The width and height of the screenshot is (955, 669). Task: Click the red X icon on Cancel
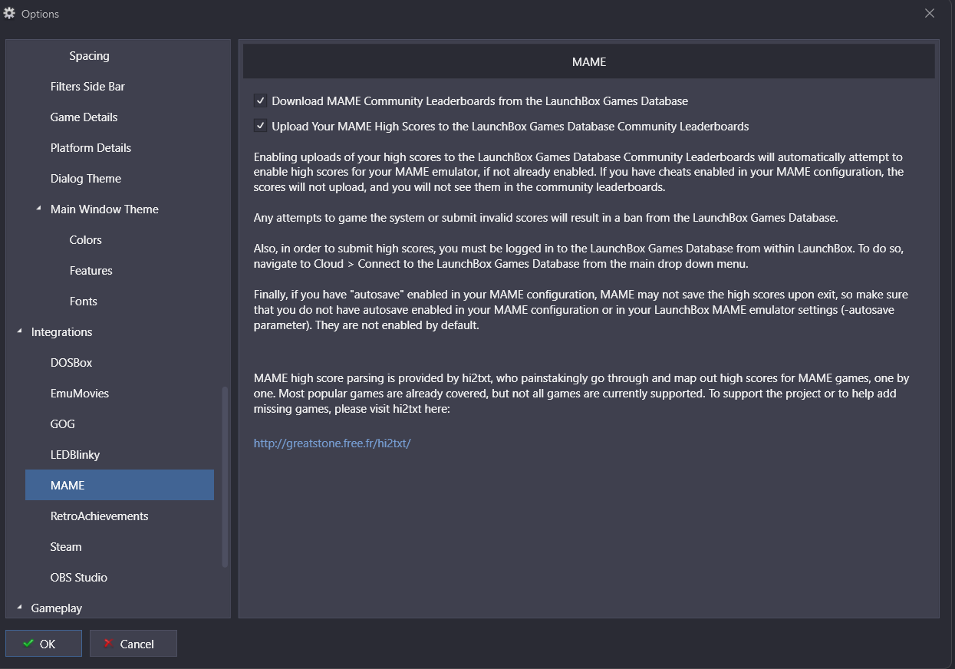(109, 644)
